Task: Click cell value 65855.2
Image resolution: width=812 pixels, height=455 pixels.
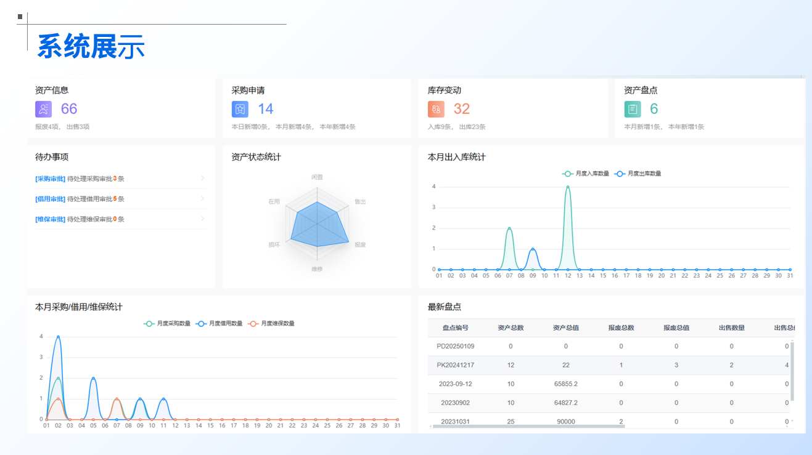Action: (566, 384)
